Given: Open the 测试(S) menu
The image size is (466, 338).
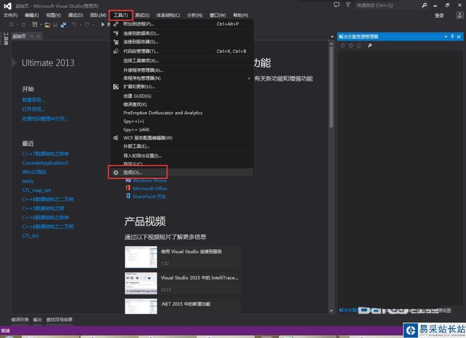Looking at the screenshot, I should click(142, 15).
